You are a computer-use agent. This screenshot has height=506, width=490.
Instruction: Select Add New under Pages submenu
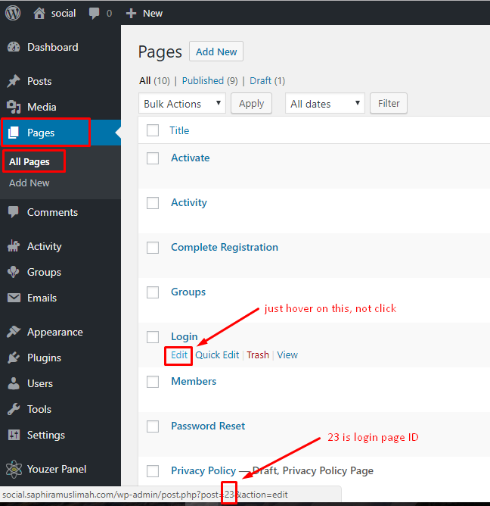point(29,183)
